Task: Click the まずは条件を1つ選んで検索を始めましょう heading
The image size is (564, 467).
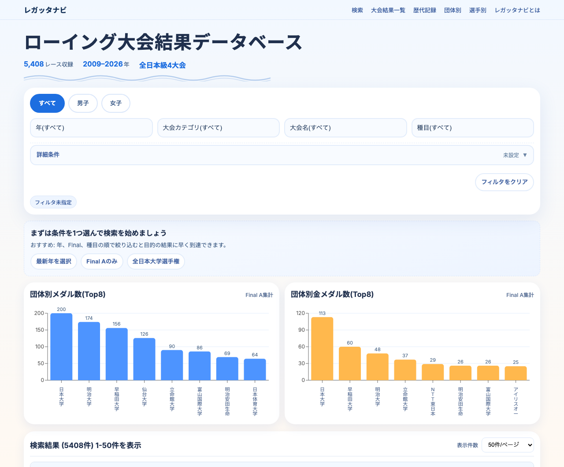Action: pyautogui.click(x=99, y=233)
